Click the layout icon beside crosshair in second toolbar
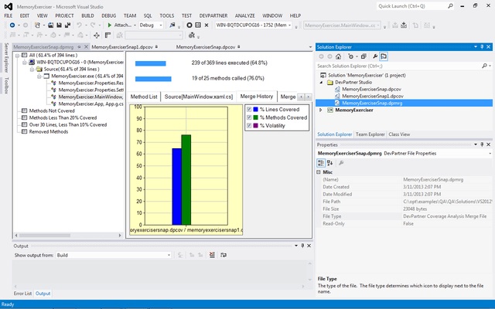 [x=108, y=36]
